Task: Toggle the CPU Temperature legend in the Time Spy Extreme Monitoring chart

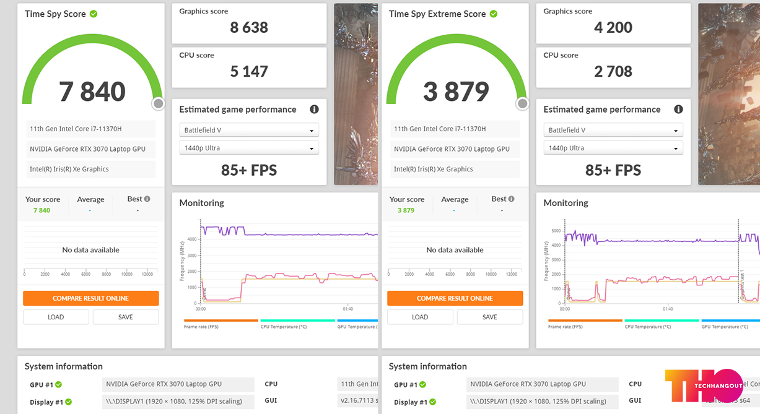Action: click(x=662, y=324)
